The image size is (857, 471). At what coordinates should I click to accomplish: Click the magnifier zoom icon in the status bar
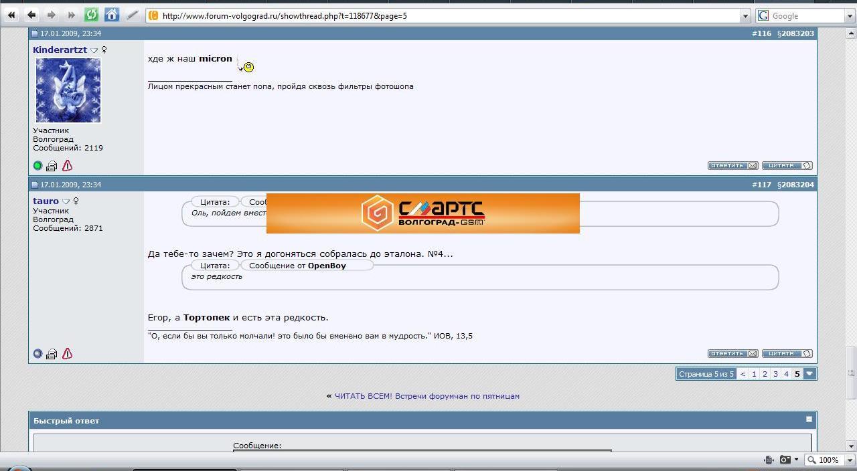click(811, 460)
